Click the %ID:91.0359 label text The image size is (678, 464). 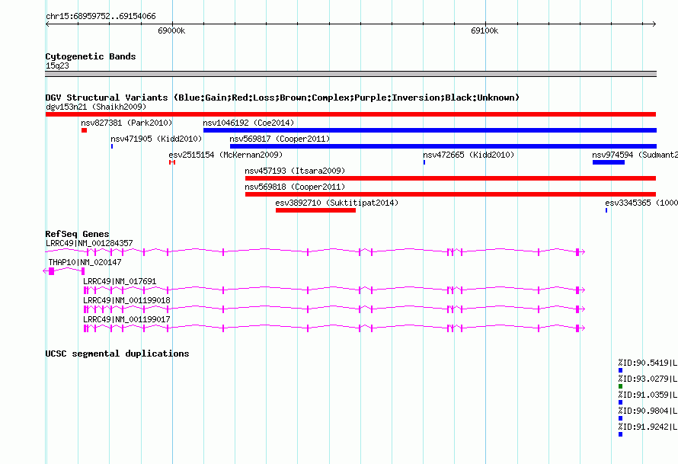coord(648,395)
